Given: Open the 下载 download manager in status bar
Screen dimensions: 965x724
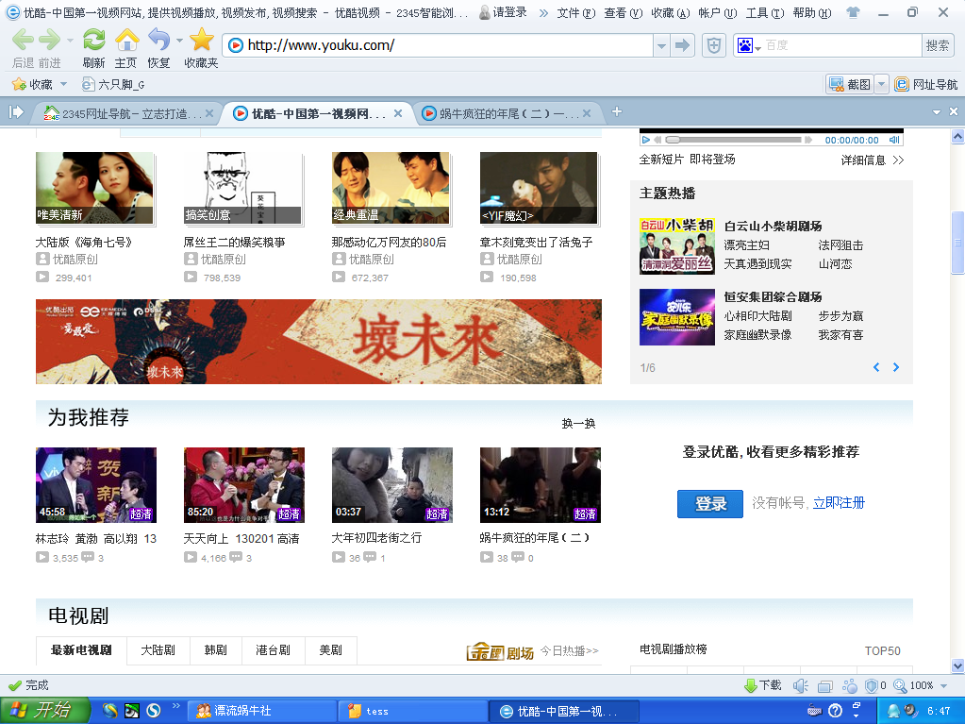Looking at the screenshot, I should 763,685.
